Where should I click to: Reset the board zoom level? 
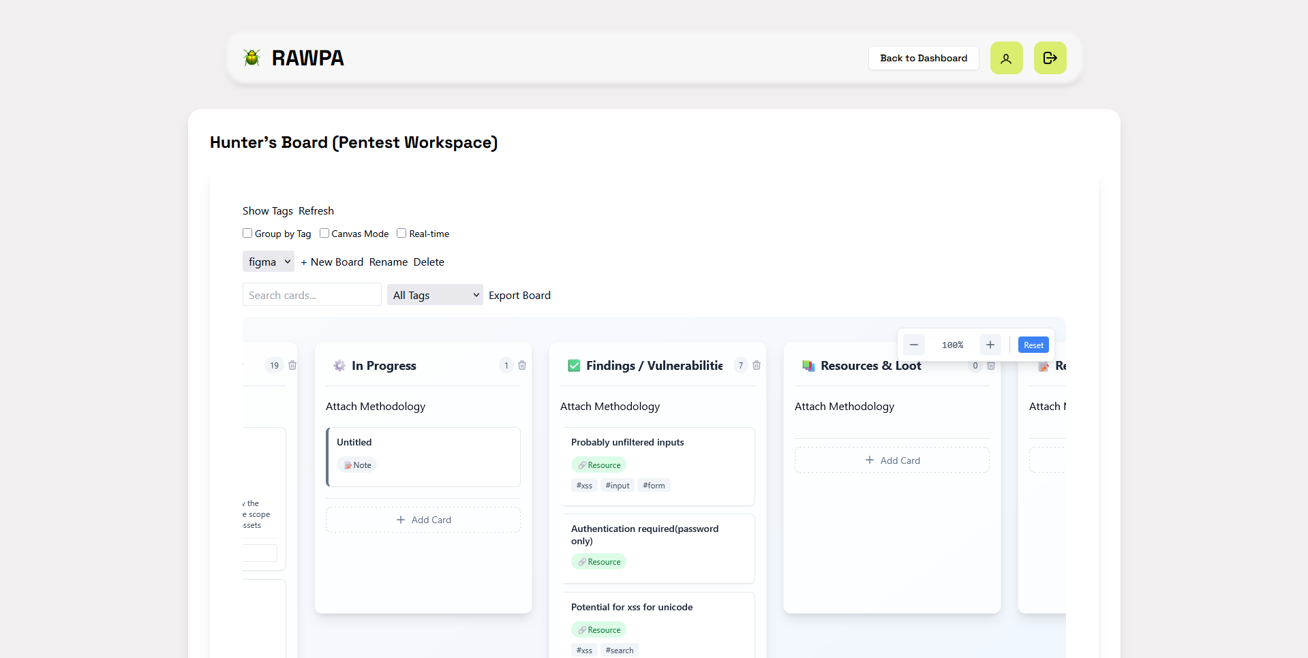click(x=1033, y=345)
